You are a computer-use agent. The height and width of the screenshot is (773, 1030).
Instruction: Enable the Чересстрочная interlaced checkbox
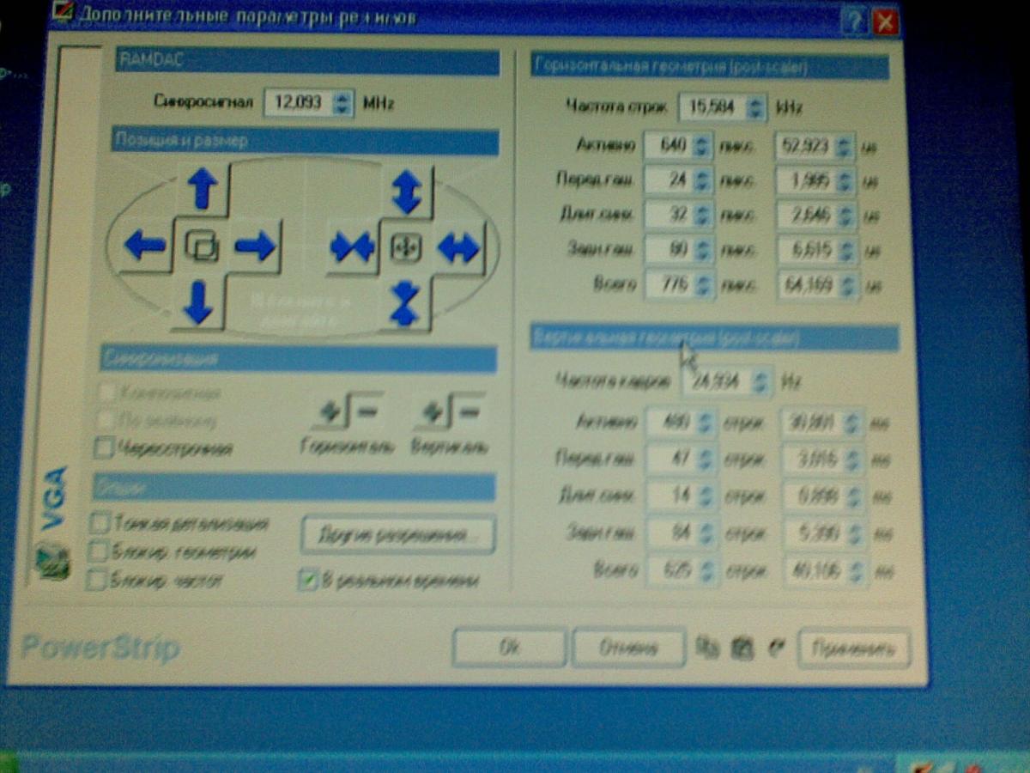(105, 447)
